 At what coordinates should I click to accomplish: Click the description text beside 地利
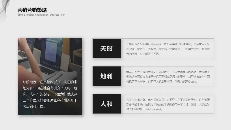(168, 77)
